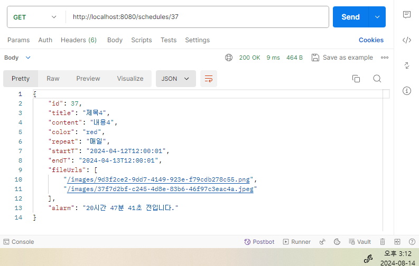
Task: Search within the response body
Action: pyautogui.click(x=377, y=79)
